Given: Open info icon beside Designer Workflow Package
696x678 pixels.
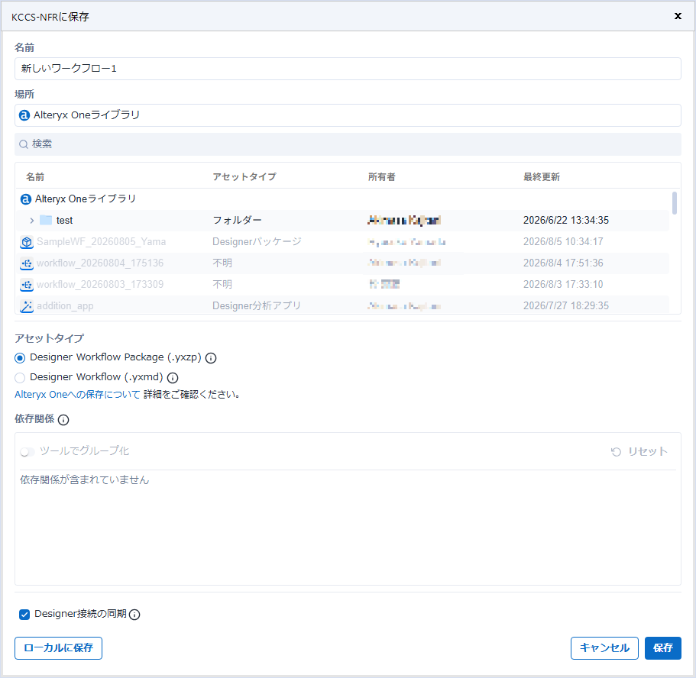Looking at the screenshot, I should click(x=211, y=358).
